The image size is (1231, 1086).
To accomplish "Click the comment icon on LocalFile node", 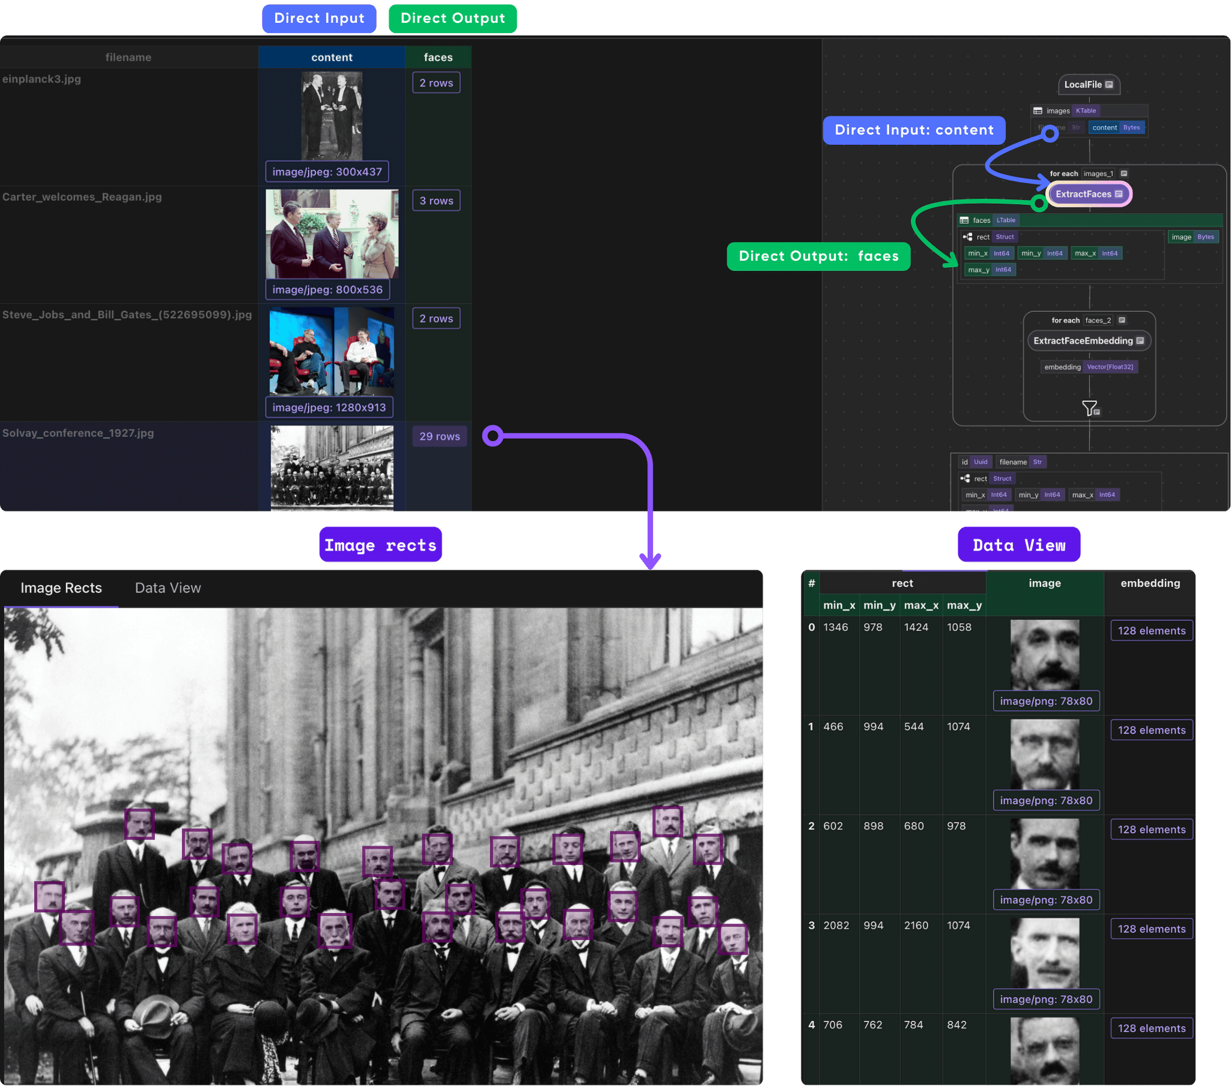I will pyautogui.click(x=1109, y=84).
